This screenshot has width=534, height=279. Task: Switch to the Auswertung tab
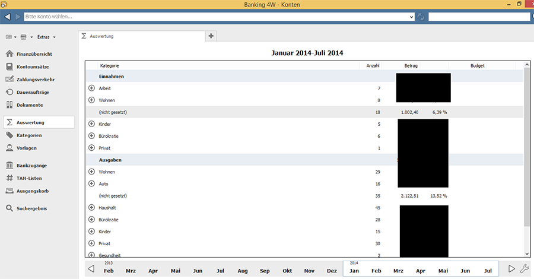click(x=142, y=36)
